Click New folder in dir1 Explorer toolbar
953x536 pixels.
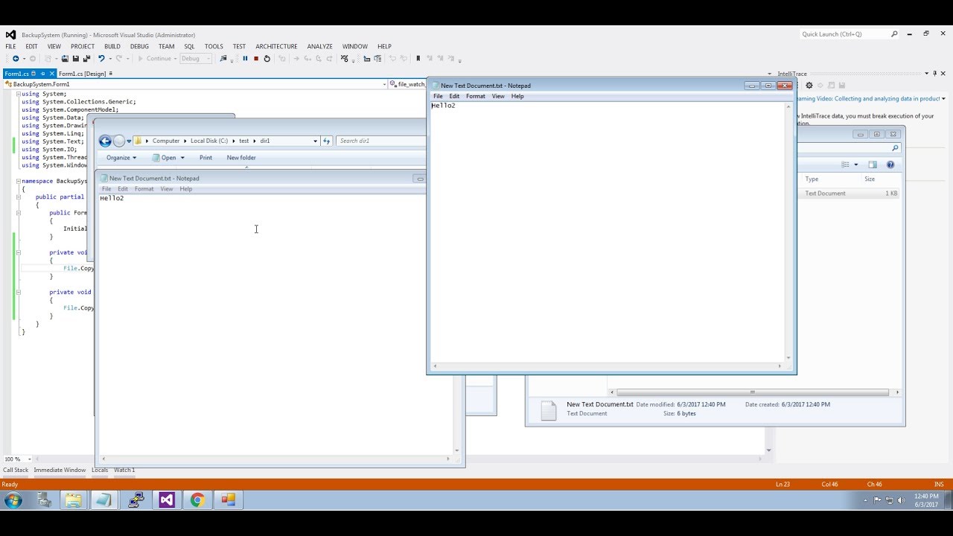point(241,158)
